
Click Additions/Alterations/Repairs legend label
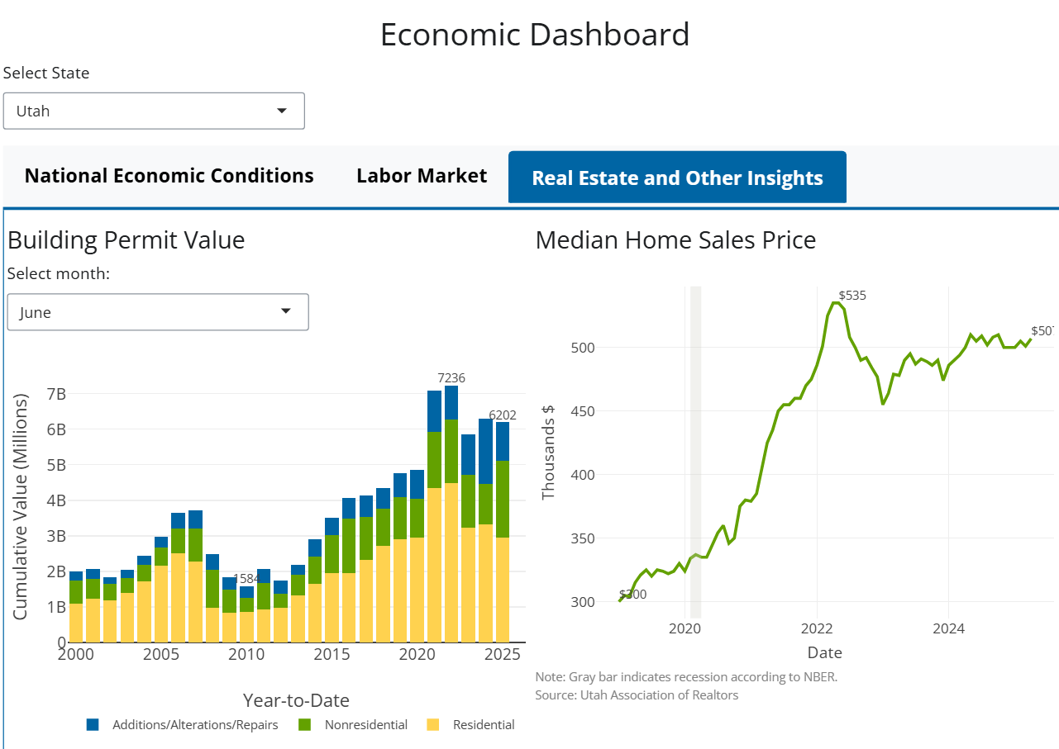(195, 725)
